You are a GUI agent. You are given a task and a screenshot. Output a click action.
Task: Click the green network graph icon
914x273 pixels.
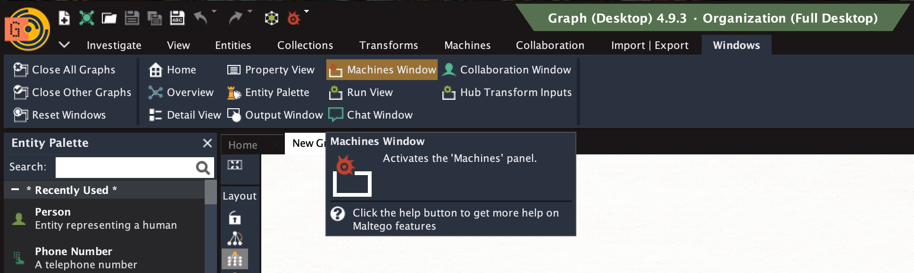[86, 18]
